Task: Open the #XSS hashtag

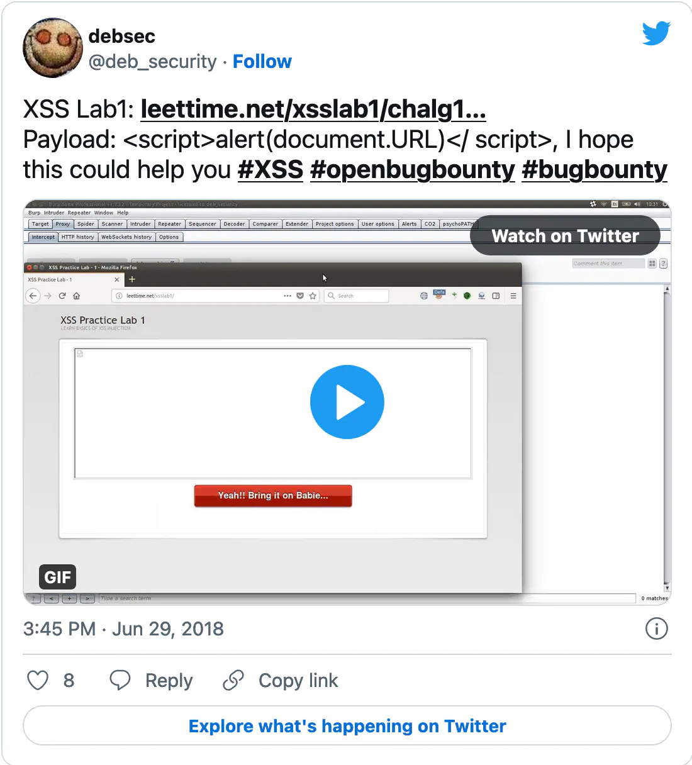Action: 271,170
